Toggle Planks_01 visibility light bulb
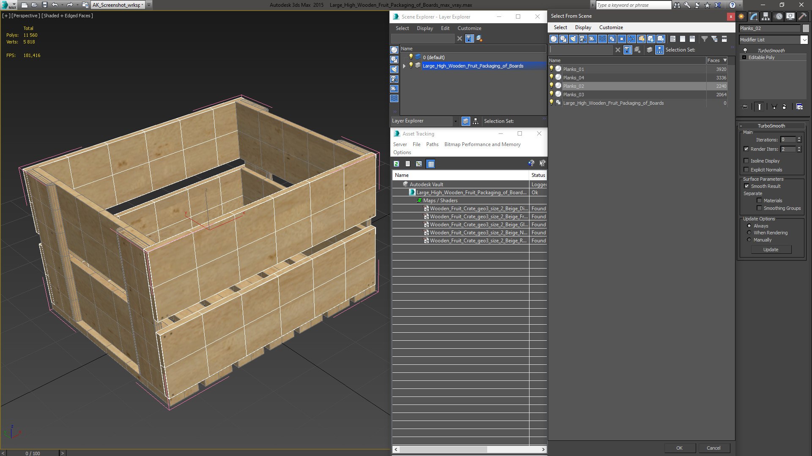 (x=551, y=69)
